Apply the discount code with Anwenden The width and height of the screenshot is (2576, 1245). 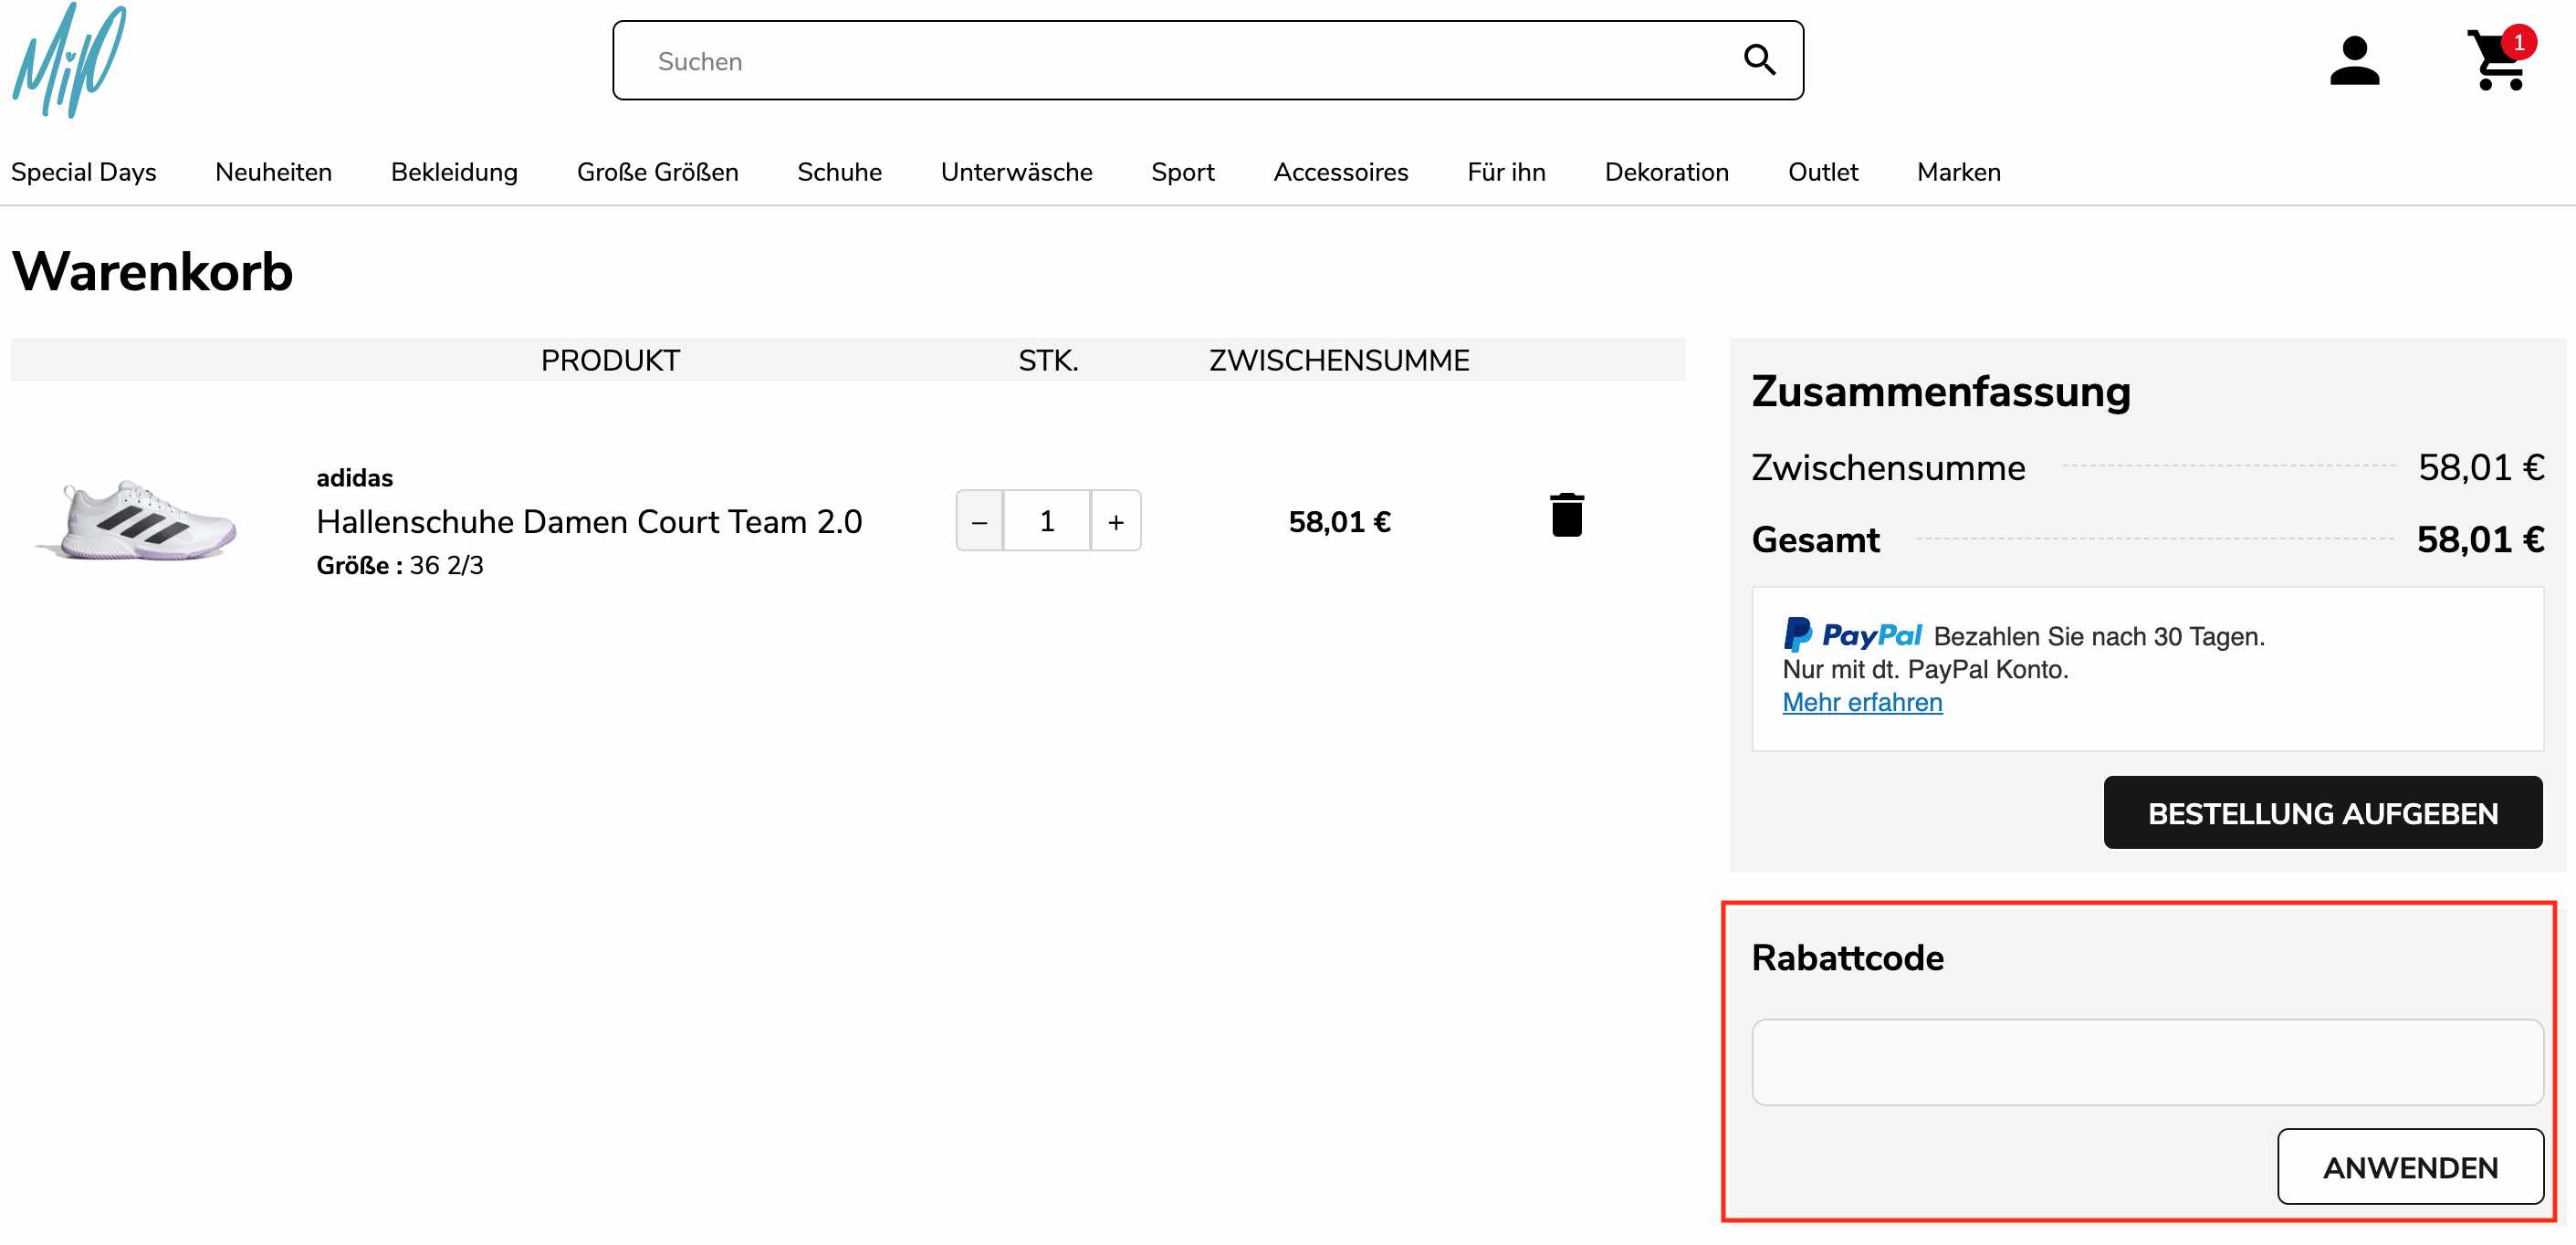[x=2410, y=1167]
